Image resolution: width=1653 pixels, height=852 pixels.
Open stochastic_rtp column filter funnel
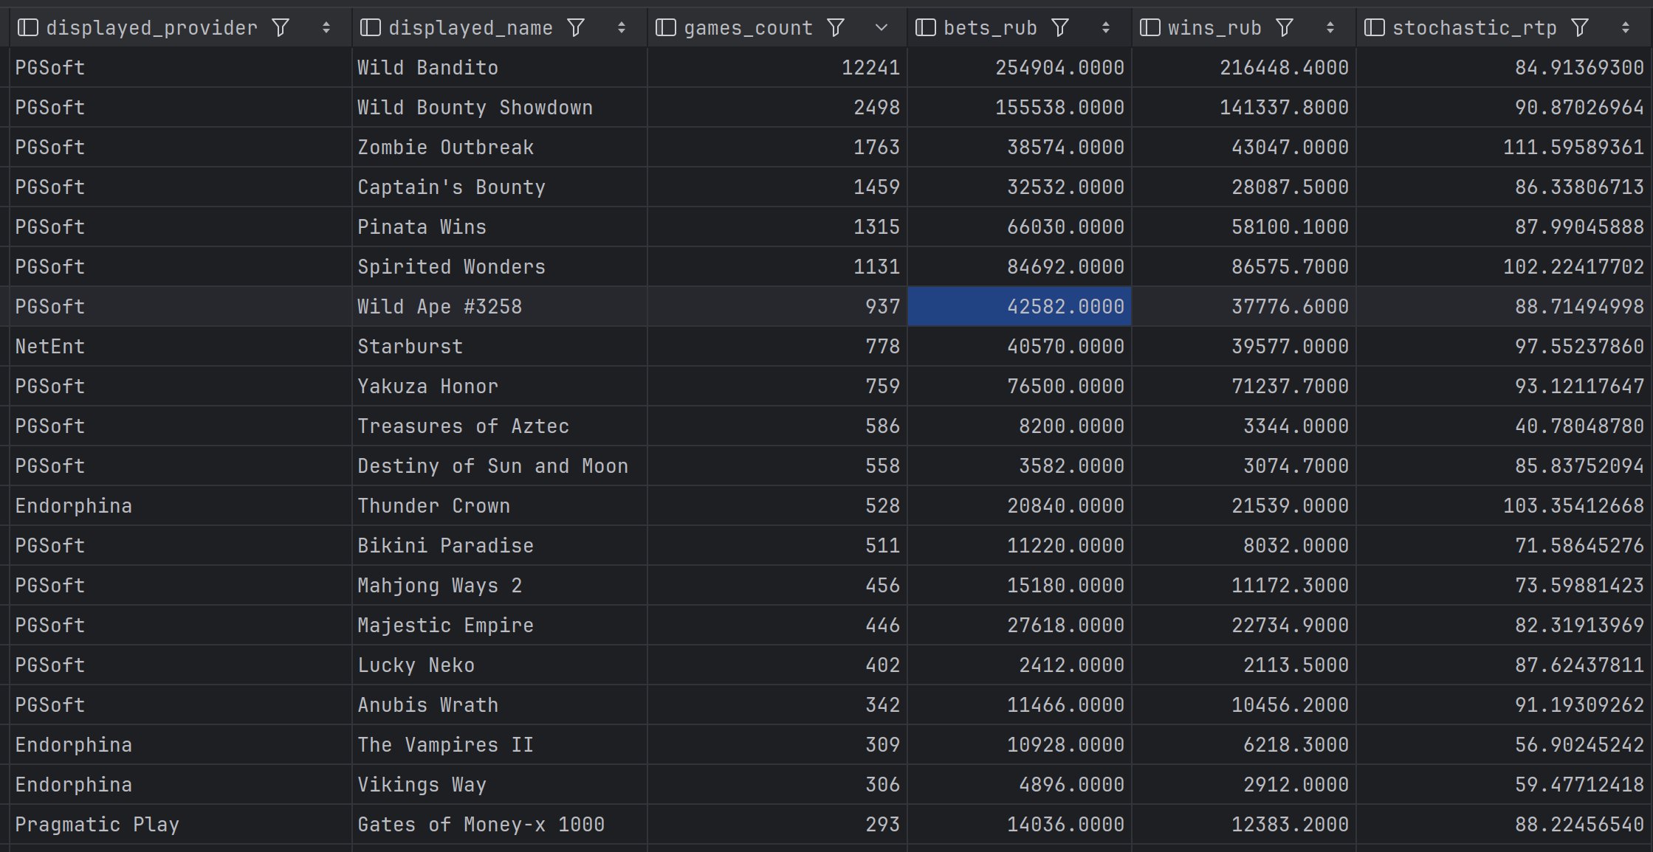tap(1580, 28)
